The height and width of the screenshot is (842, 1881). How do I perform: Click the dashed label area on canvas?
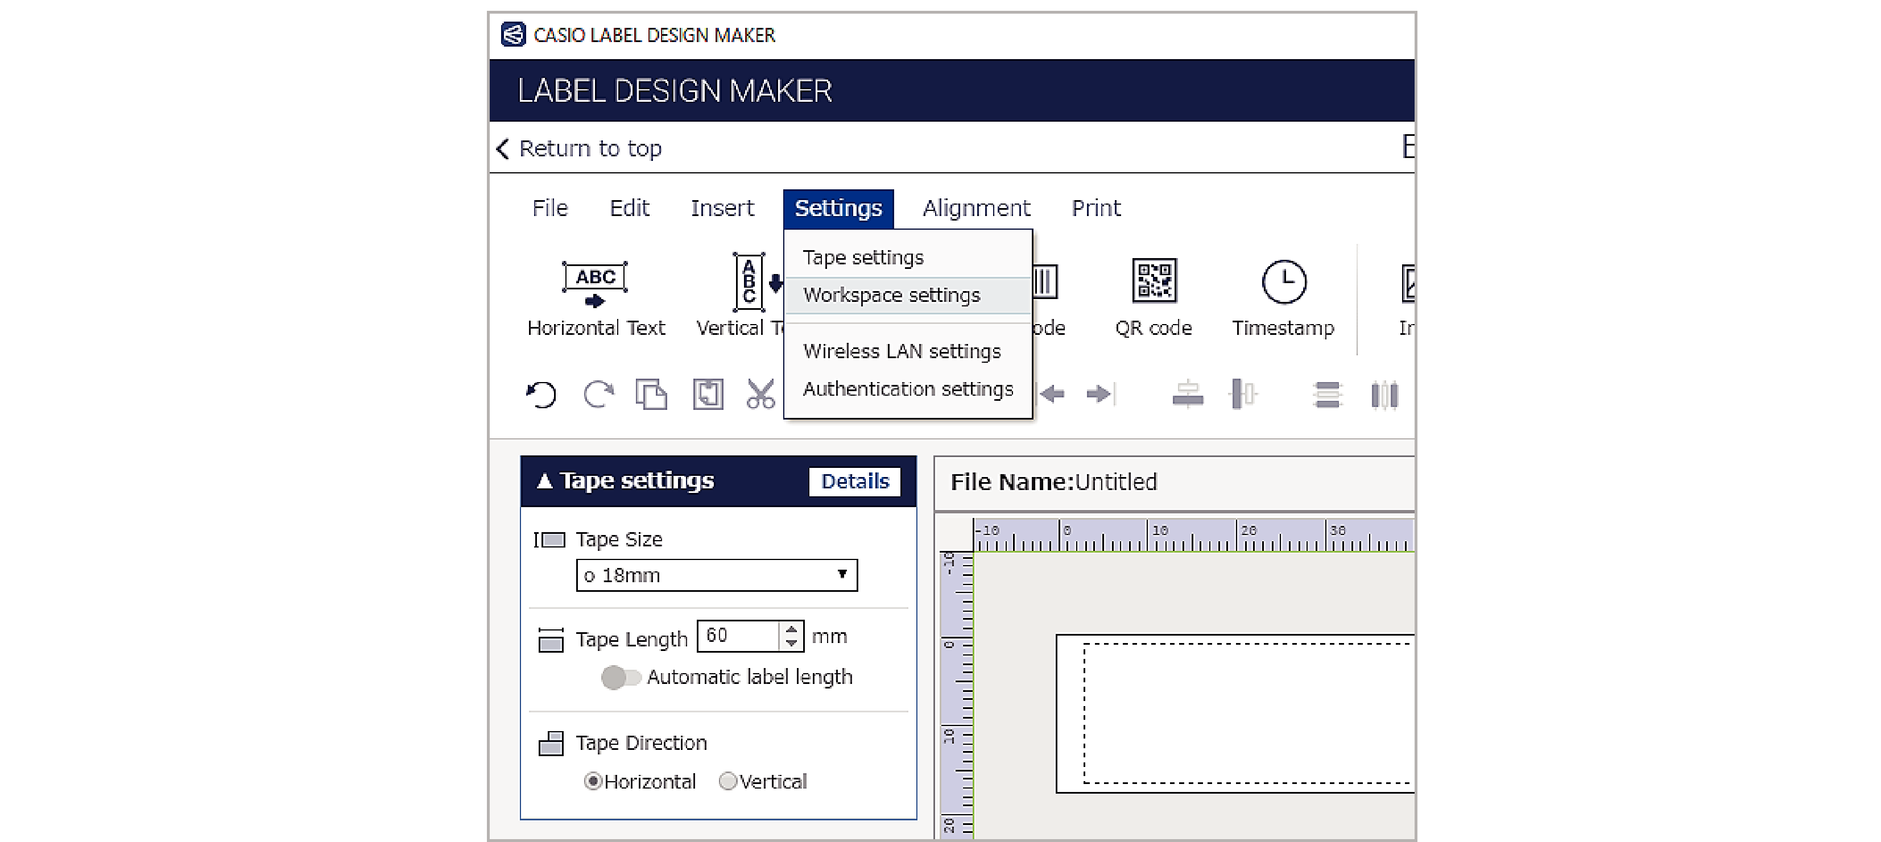(1249, 714)
